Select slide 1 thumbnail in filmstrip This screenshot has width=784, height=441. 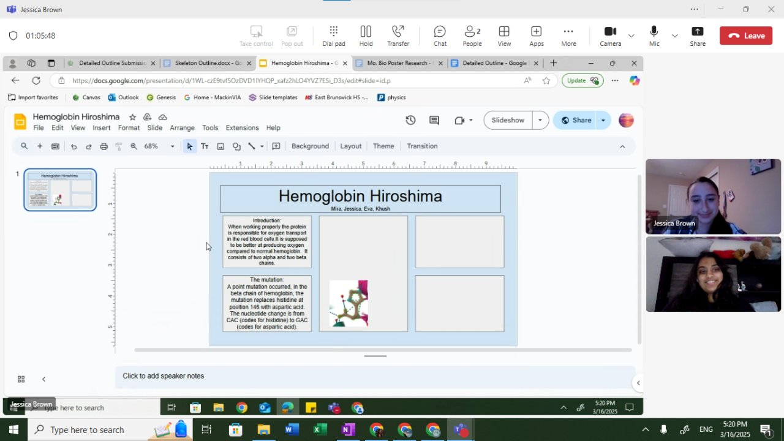[x=60, y=190]
